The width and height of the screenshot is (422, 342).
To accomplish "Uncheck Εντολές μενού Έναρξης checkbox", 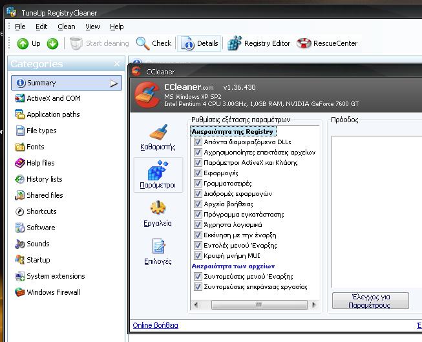I will tap(198, 245).
